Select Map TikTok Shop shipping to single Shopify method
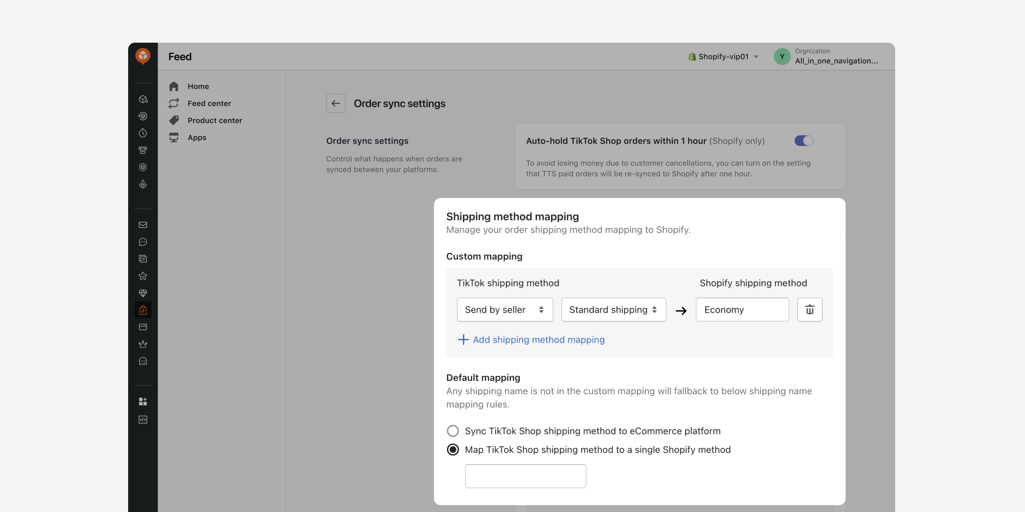Viewport: 1025px width, 512px height. click(453, 450)
